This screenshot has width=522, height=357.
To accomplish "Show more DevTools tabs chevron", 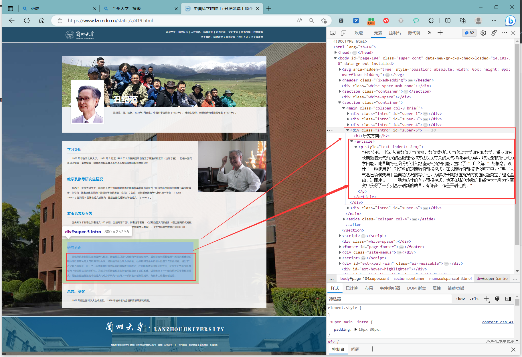I will point(429,33).
